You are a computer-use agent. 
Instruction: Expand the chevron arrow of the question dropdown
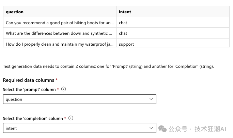click(151, 99)
